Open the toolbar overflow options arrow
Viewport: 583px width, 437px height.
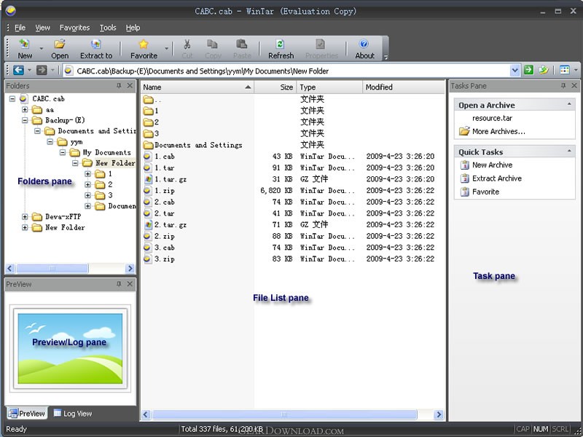[386, 57]
